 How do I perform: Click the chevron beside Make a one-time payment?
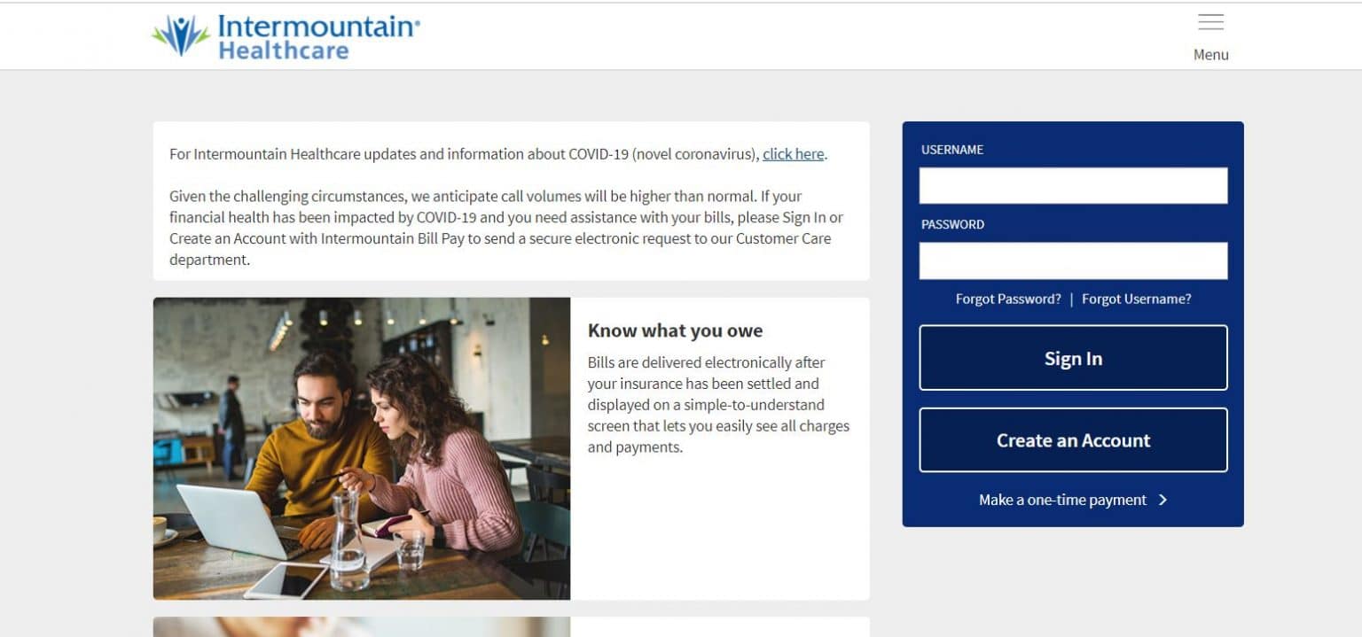[x=1162, y=500]
